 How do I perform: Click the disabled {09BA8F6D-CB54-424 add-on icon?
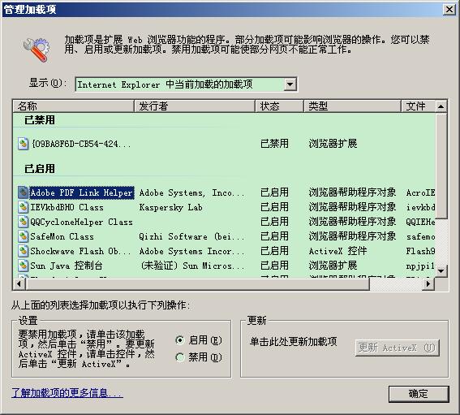coord(23,144)
